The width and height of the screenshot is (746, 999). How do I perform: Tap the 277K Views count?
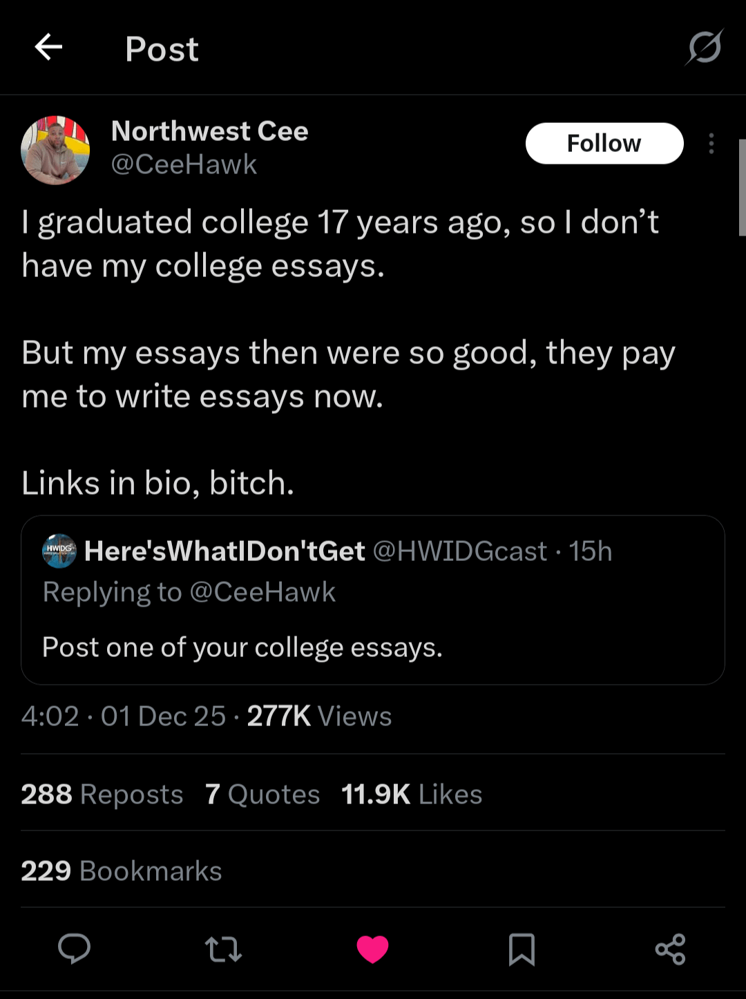click(319, 716)
